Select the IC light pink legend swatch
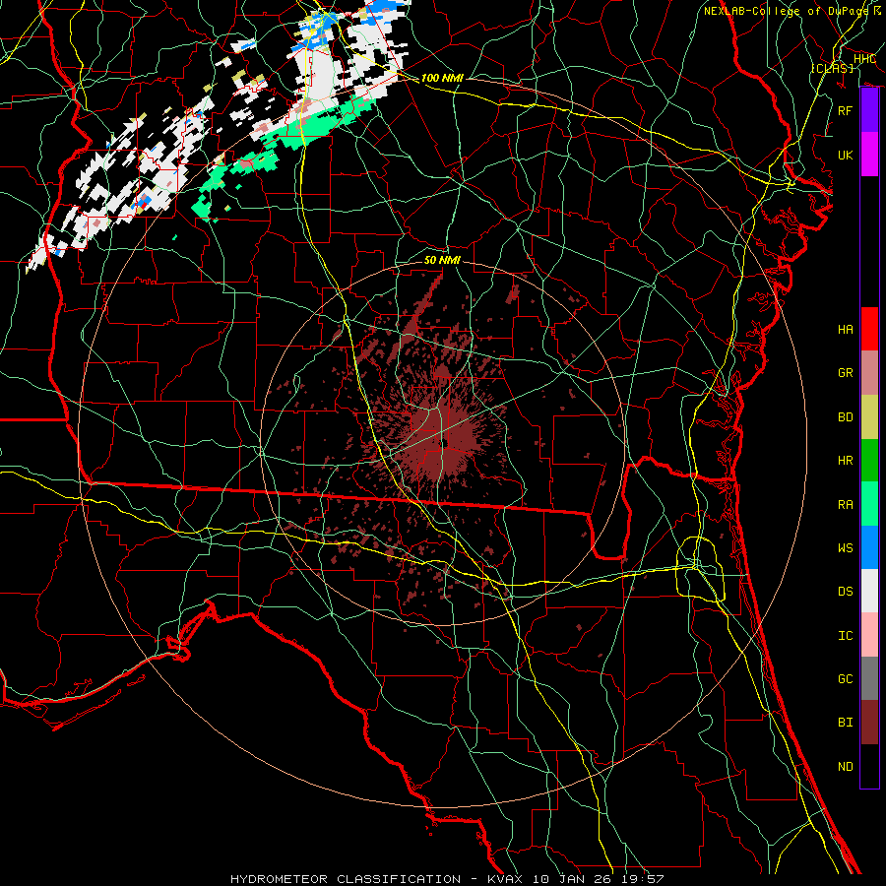Image resolution: width=886 pixels, height=886 pixels. coord(869,635)
